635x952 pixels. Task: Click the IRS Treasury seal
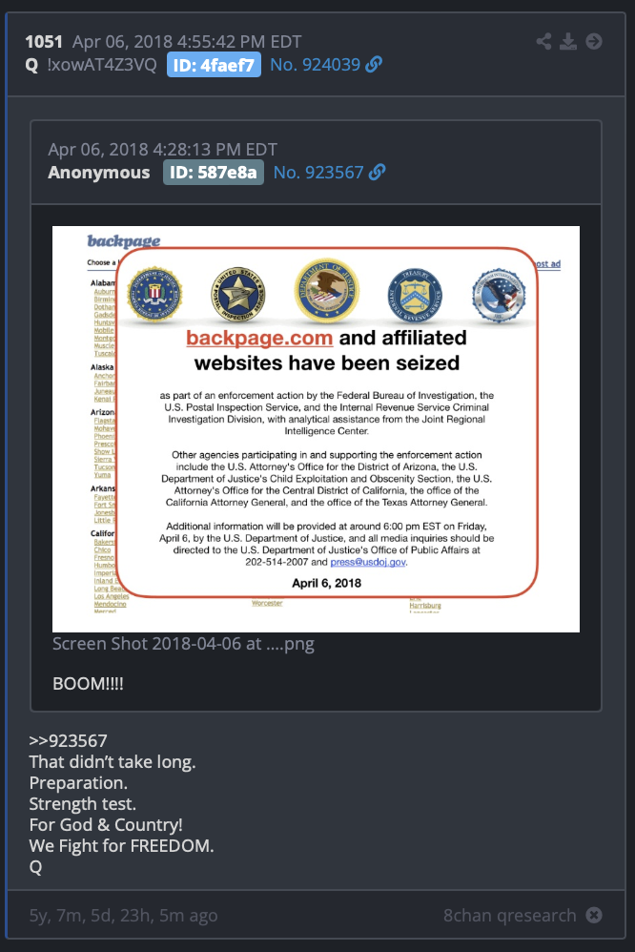(415, 296)
